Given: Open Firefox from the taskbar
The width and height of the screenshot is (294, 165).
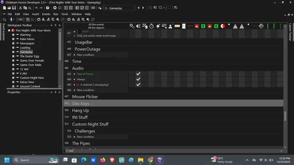Looking at the screenshot, I should coord(103,160).
